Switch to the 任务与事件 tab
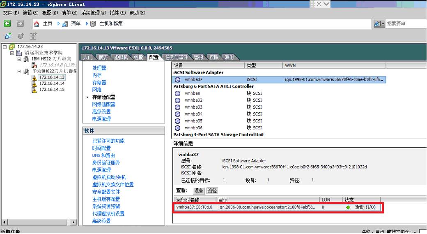This screenshot has height=234, width=427. tap(177, 57)
